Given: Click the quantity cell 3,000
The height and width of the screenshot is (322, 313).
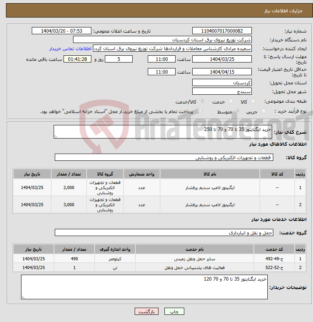Looking at the screenshot, I should click(69, 205).
